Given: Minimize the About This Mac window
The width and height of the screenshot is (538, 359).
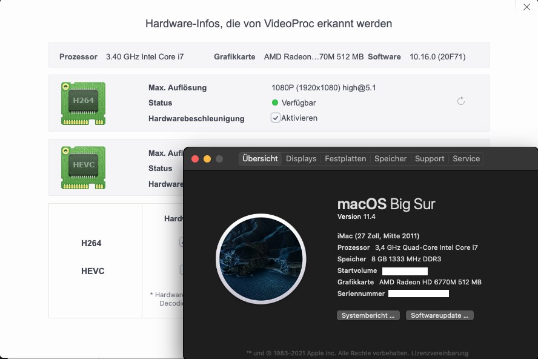Looking at the screenshot, I should point(207,159).
